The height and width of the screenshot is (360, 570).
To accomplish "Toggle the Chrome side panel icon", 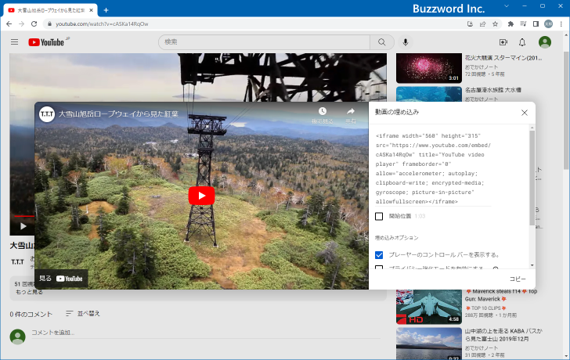I will [536, 24].
